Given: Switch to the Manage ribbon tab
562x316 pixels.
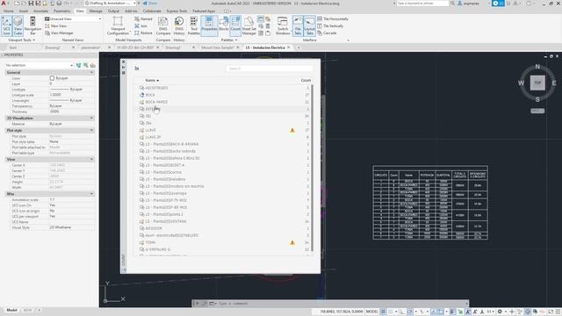Looking at the screenshot, I should coord(96,11).
